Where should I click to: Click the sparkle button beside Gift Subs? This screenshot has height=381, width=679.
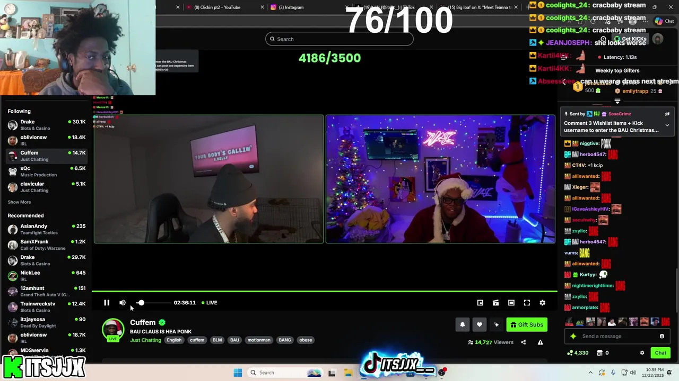497,325
